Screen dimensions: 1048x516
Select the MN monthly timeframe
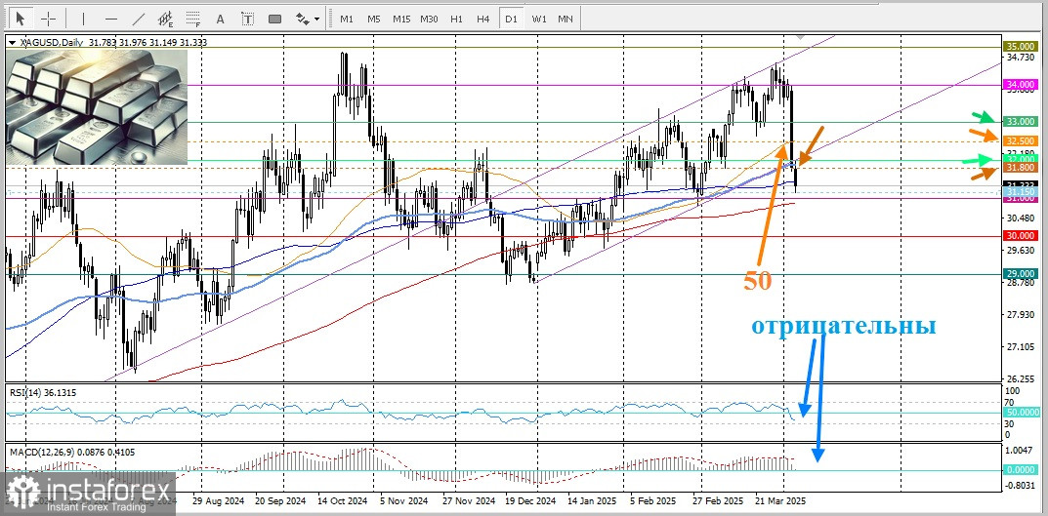click(565, 19)
